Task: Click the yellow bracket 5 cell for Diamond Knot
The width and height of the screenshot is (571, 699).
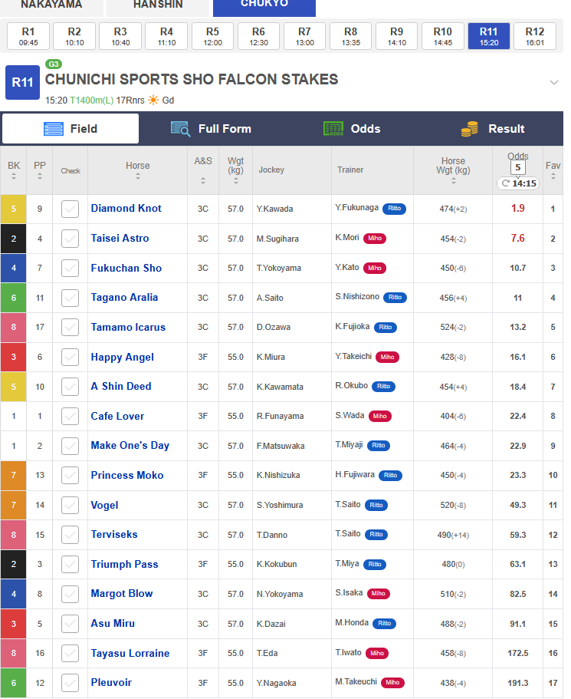Action: 13,209
